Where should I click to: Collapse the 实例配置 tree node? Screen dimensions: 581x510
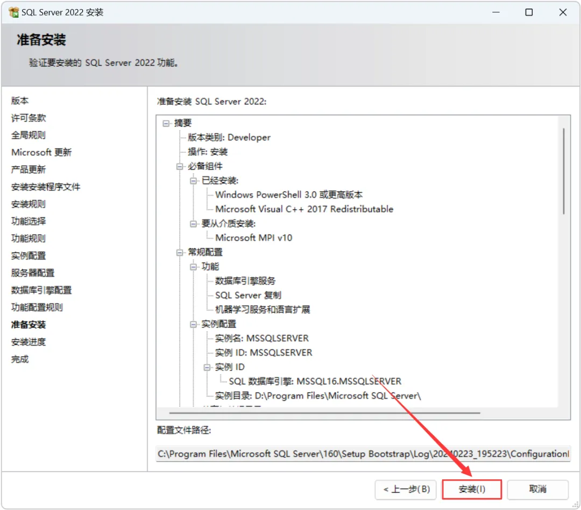click(194, 324)
